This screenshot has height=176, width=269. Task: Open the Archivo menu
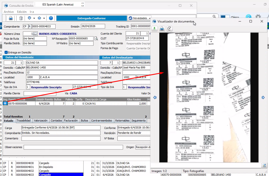coord(9,12)
